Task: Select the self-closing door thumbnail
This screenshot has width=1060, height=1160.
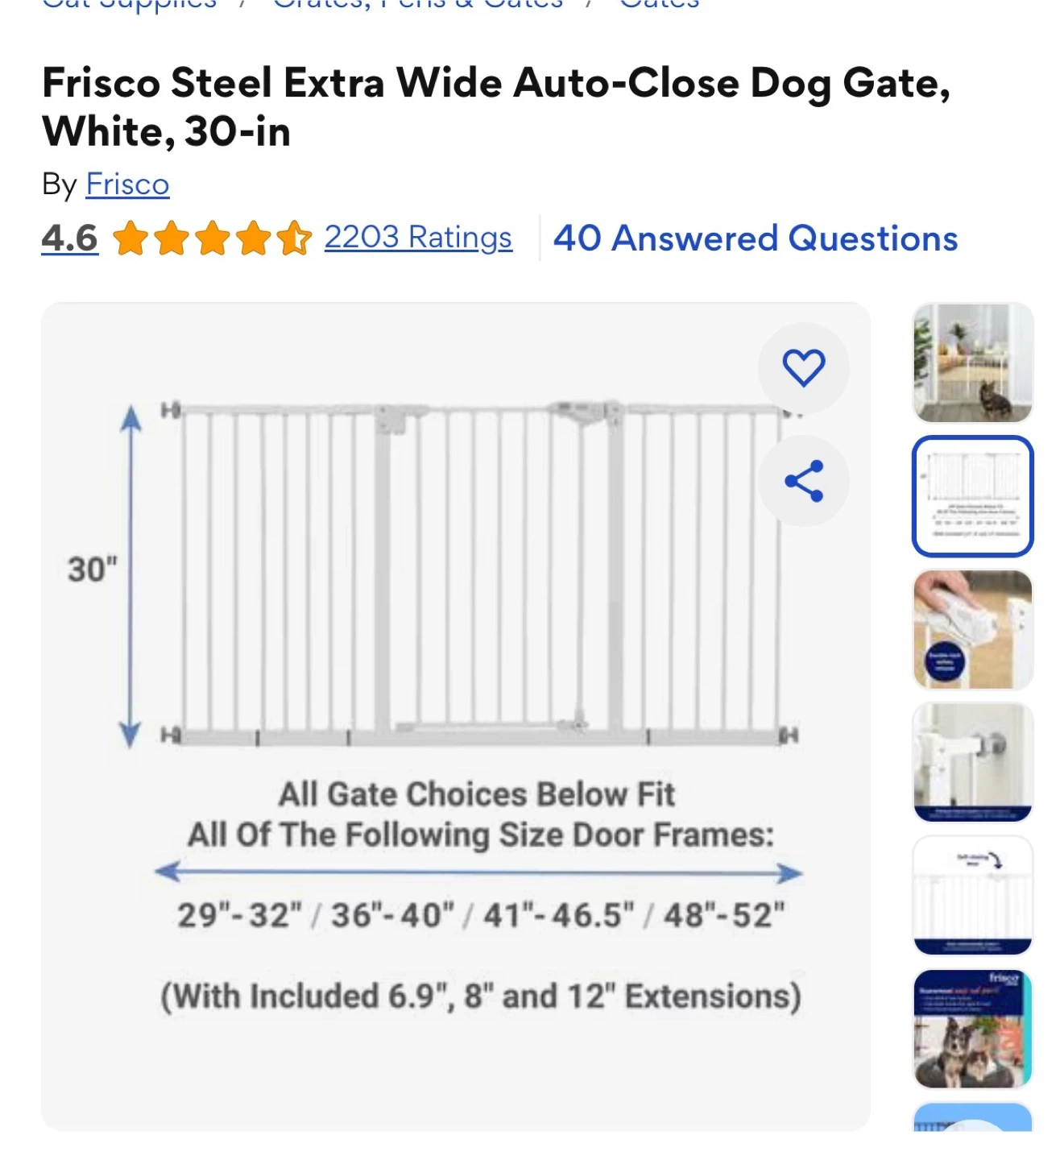Action: (972, 895)
